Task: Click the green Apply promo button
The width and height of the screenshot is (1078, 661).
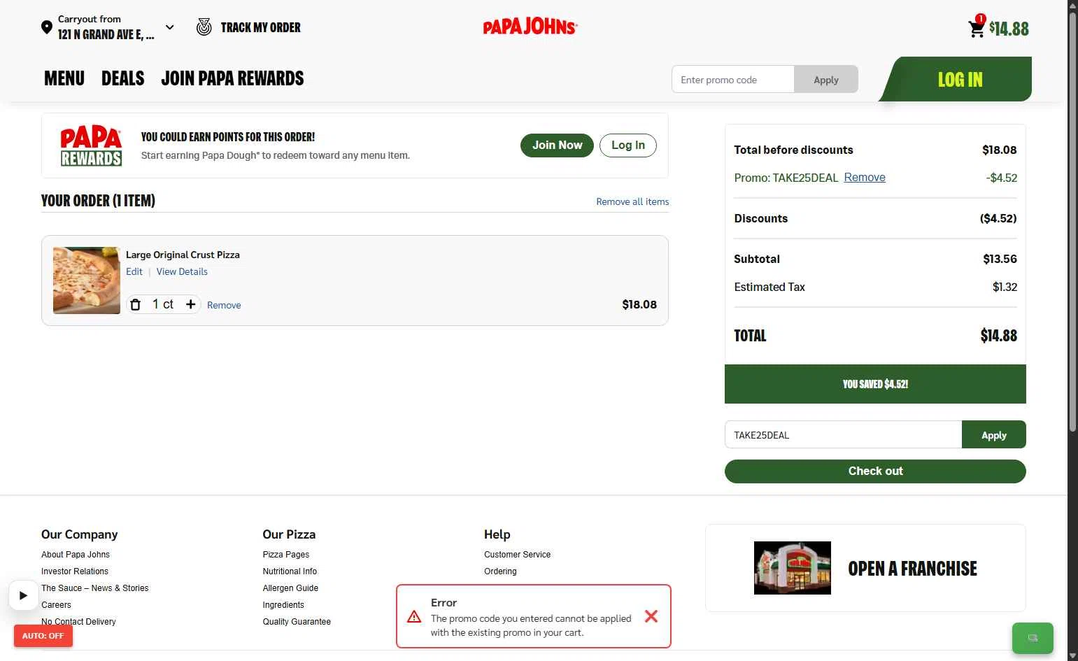Action: (993, 434)
